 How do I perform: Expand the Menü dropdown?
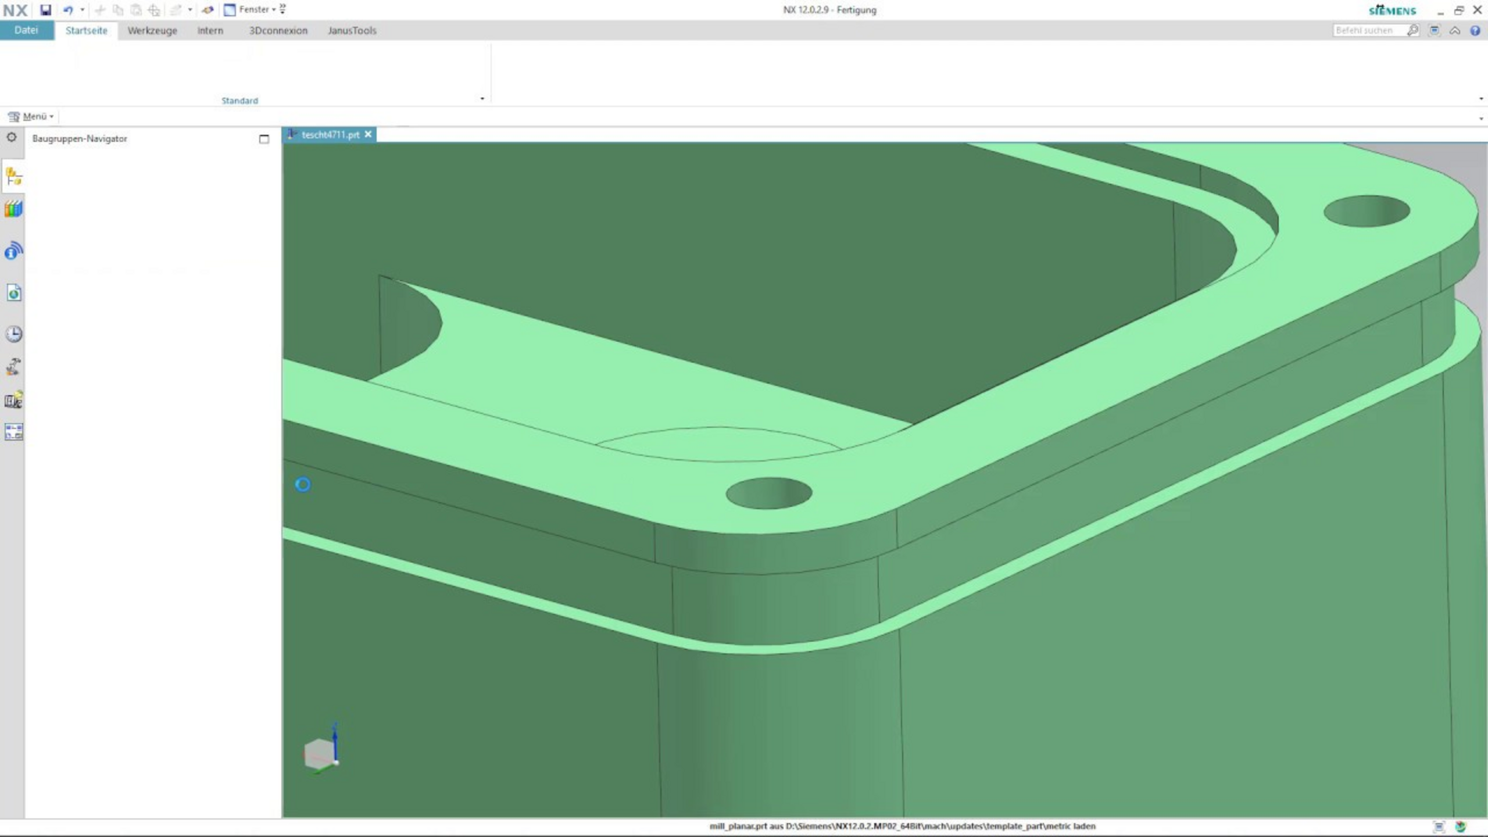coord(31,116)
